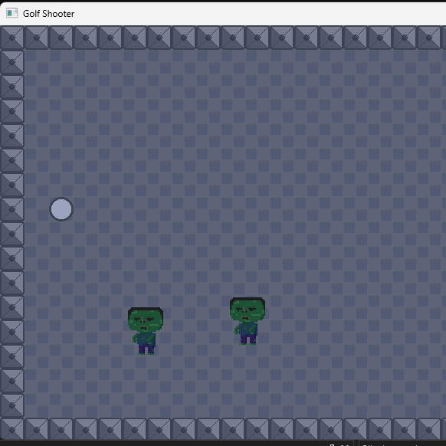The image size is (446, 446).
Task: Target the left zombie's green head
Action: 146,320
